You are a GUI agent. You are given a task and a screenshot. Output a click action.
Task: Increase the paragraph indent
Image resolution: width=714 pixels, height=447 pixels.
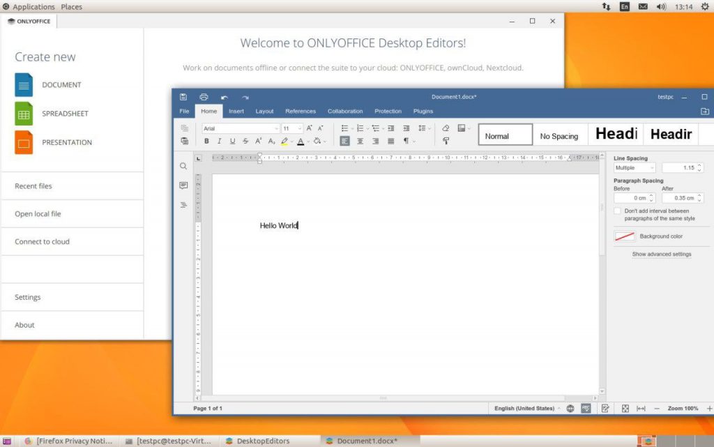pyautogui.click(x=407, y=128)
